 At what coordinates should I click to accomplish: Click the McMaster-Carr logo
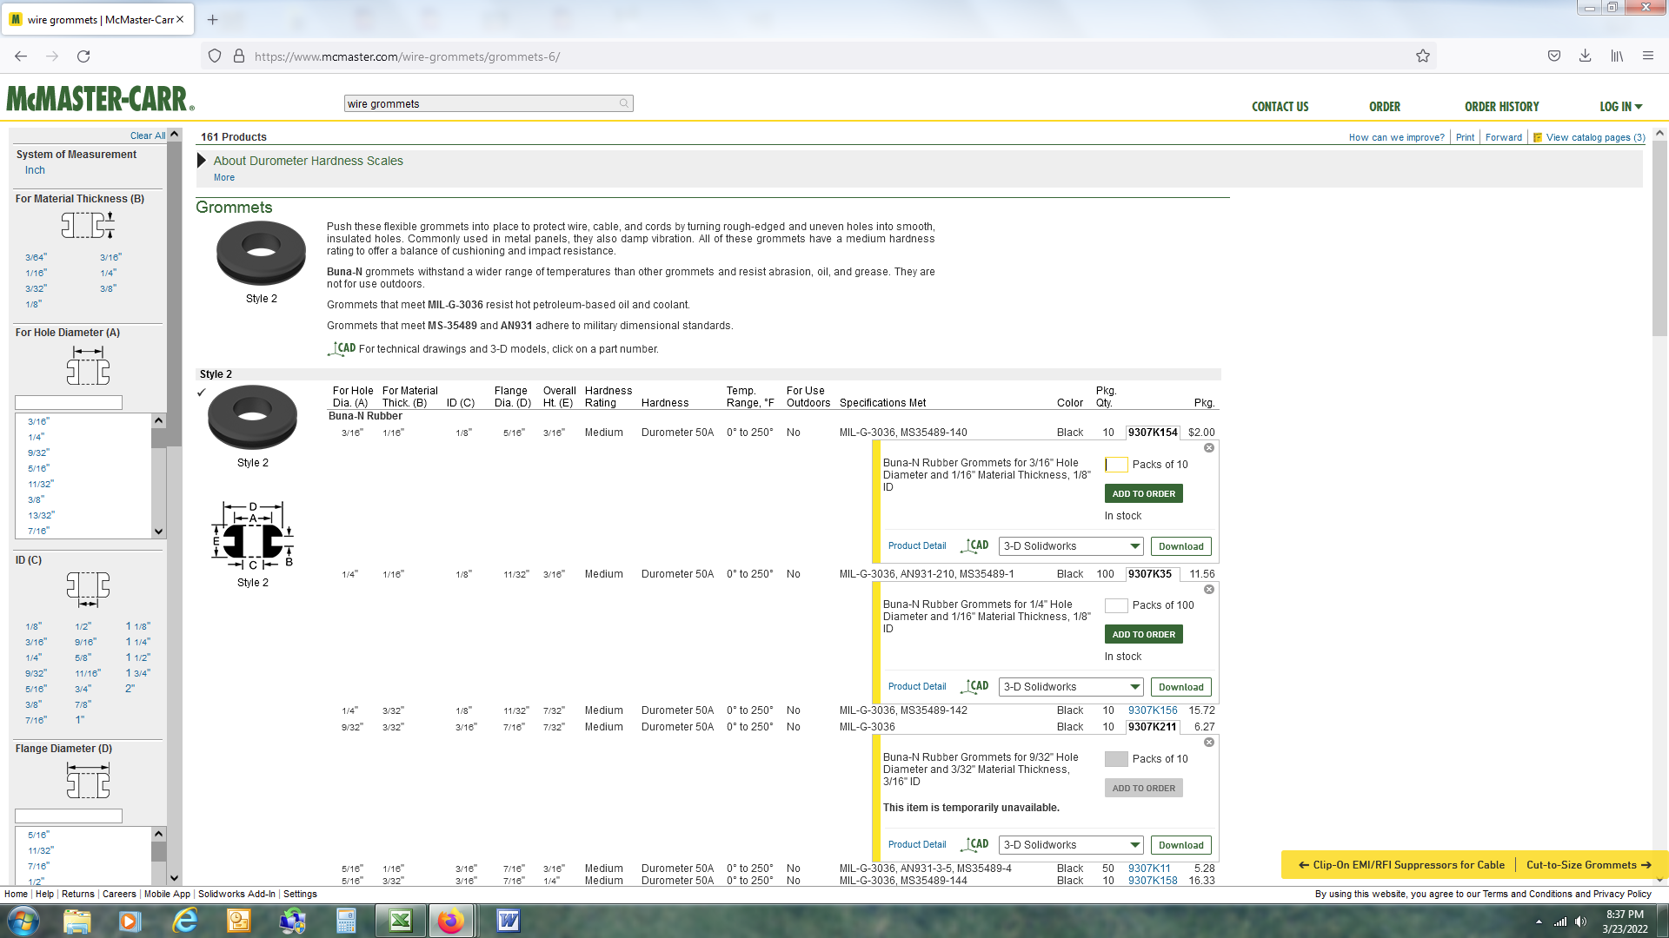[x=100, y=99]
